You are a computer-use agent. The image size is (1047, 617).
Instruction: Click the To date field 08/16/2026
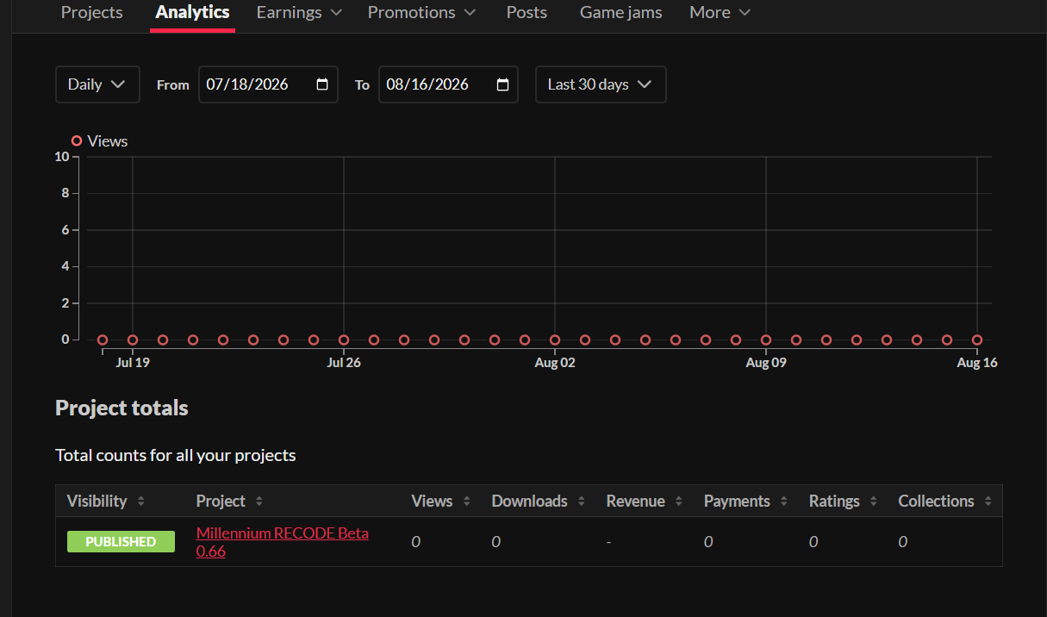[x=448, y=84]
